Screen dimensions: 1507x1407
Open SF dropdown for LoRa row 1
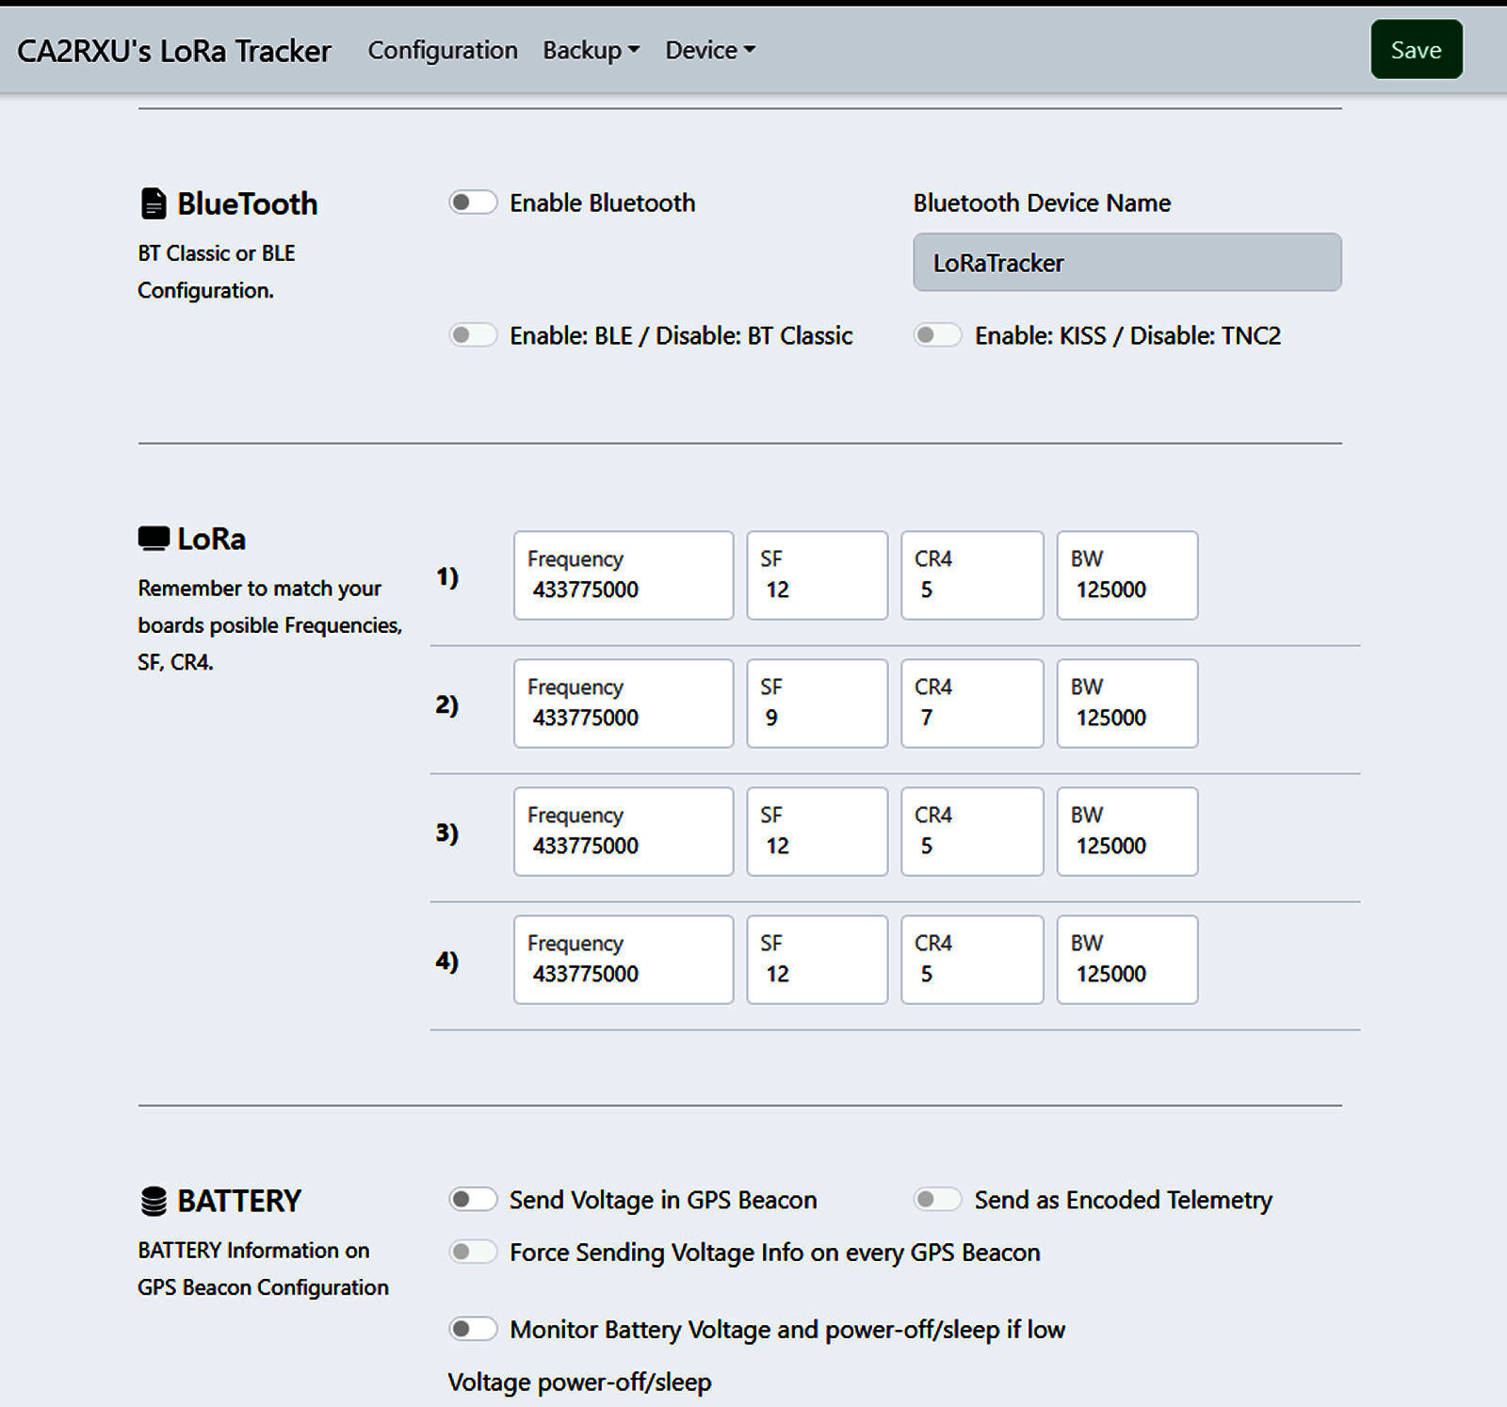pos(817,575)
